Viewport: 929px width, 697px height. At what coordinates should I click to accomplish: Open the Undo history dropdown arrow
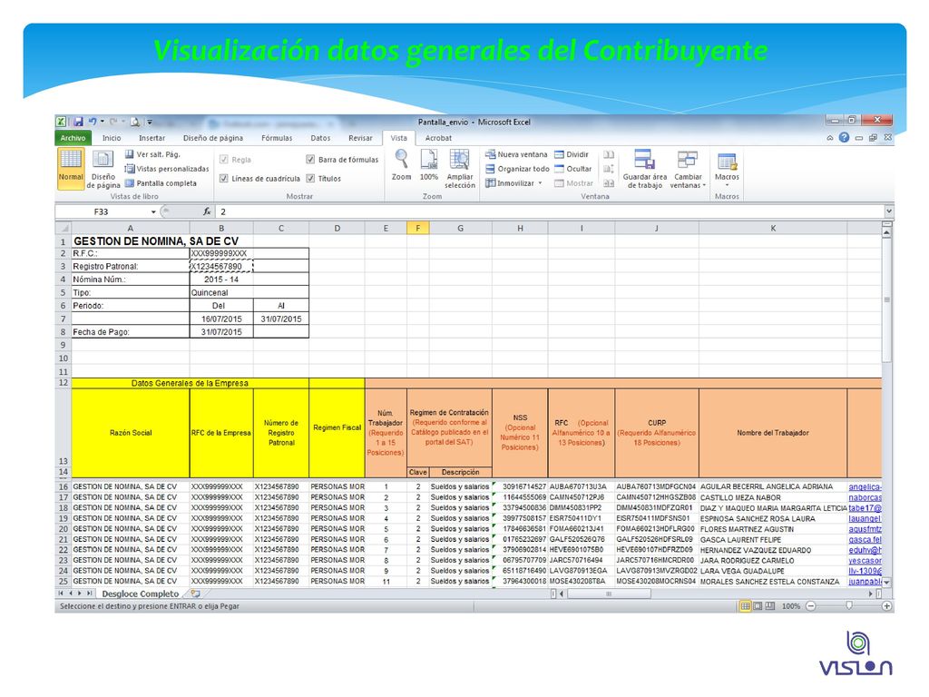(102, 123)
